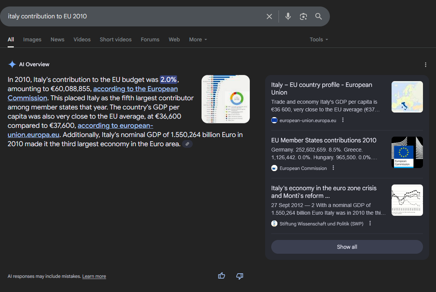436x292 pixels.
Task: Open Learn more link
Action: (x=94, y=276)
